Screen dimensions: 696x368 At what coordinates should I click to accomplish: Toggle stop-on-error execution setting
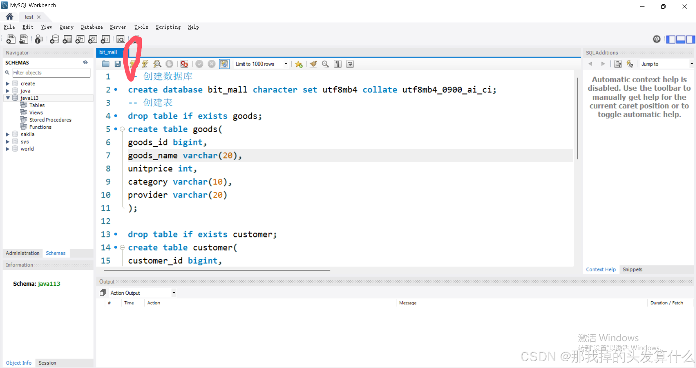(x=184, y=64)
